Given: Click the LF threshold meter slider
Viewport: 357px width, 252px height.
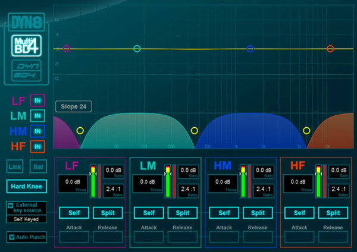Looking at the screenshot, I should 93,181.
